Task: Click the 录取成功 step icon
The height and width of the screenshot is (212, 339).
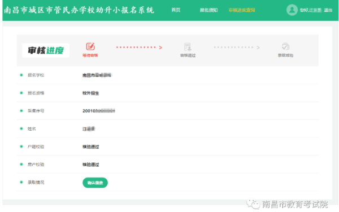Action: 285,46
